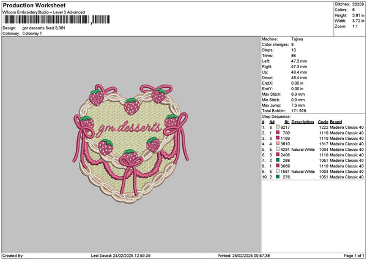367x260 pixels.
Task: Click 'Madeira Classic 40' brand in stop row 10
Action: pyautogui.click(x=347, y=177)
